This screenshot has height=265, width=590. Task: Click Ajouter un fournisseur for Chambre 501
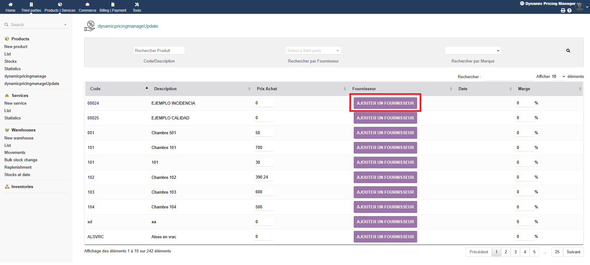tap(385, 133)
